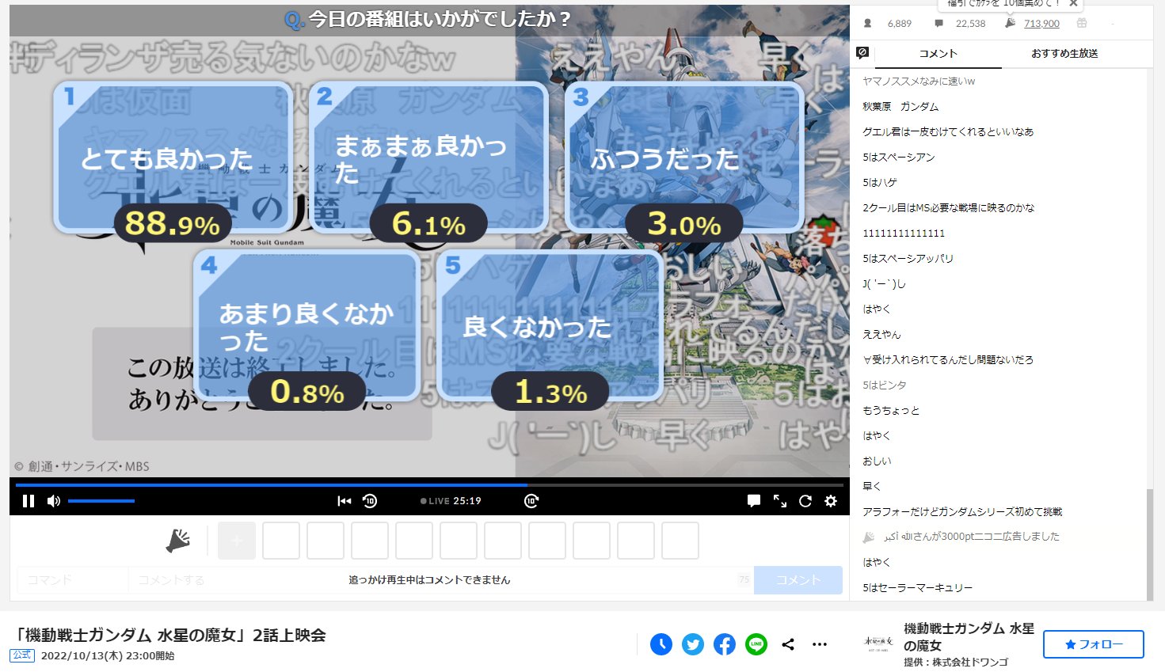Screen dimensions: 1165x672
Task: Click comment 5はセーラーマーキュリー
Action: coord(917,588)
